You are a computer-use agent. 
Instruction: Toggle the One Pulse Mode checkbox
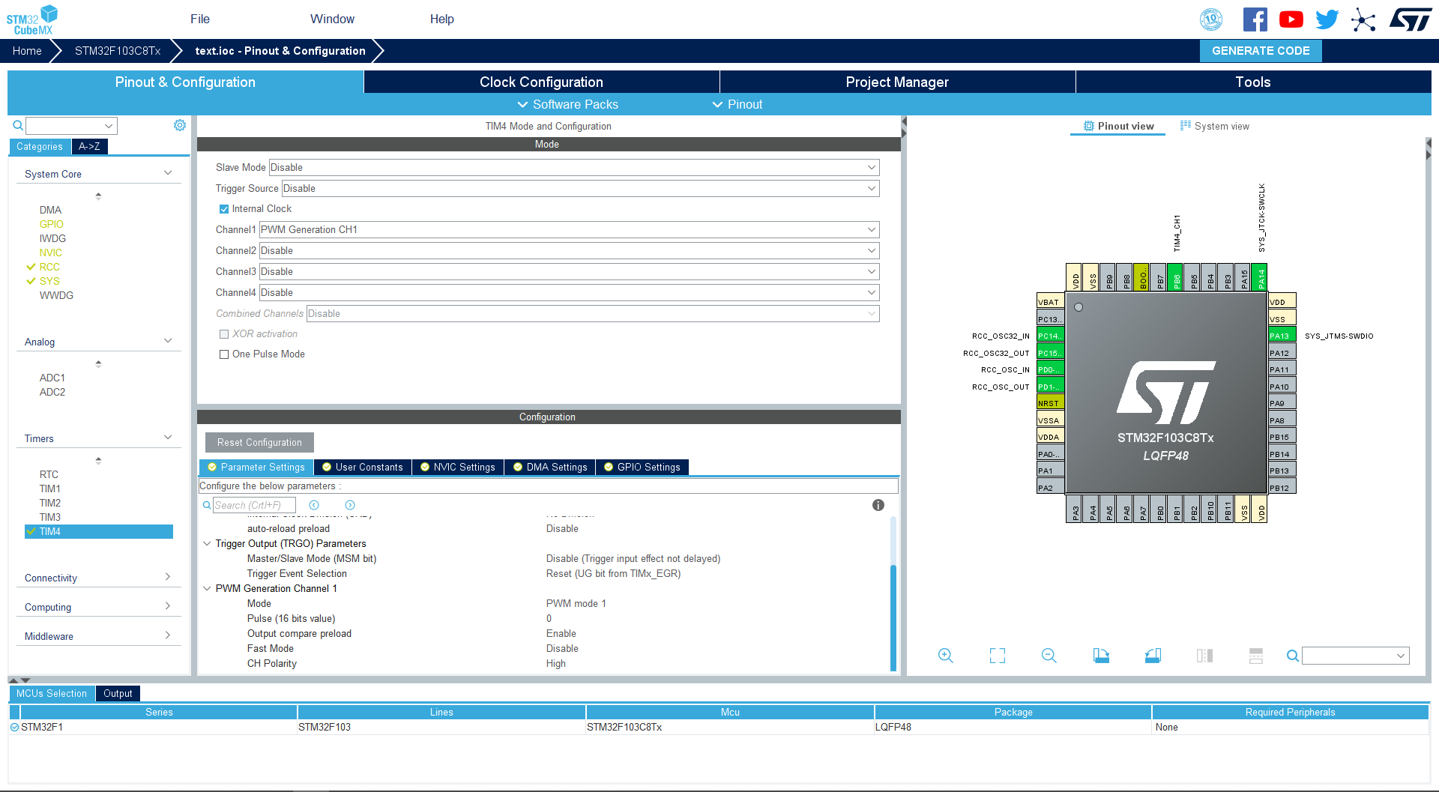coord(223,354)
